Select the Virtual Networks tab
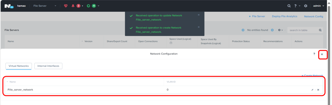 tap(19, 66)
